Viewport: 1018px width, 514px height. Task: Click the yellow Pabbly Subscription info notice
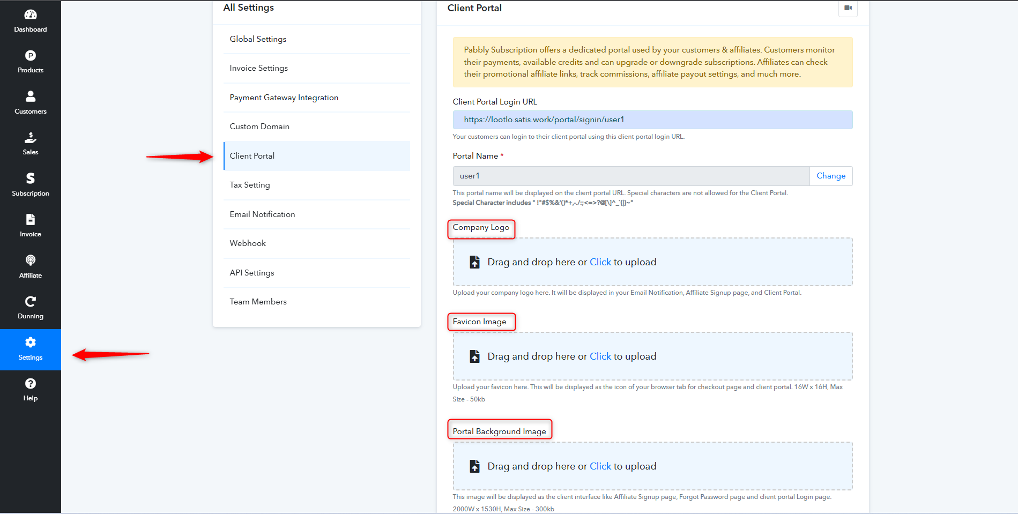(652, 62)
